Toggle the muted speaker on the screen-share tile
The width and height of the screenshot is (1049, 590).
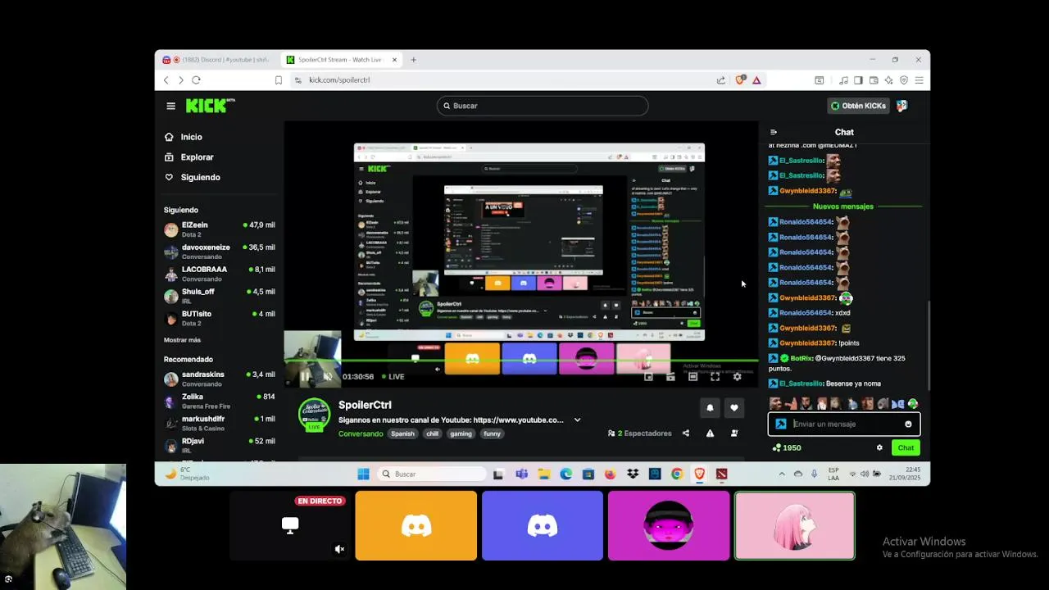339,549
